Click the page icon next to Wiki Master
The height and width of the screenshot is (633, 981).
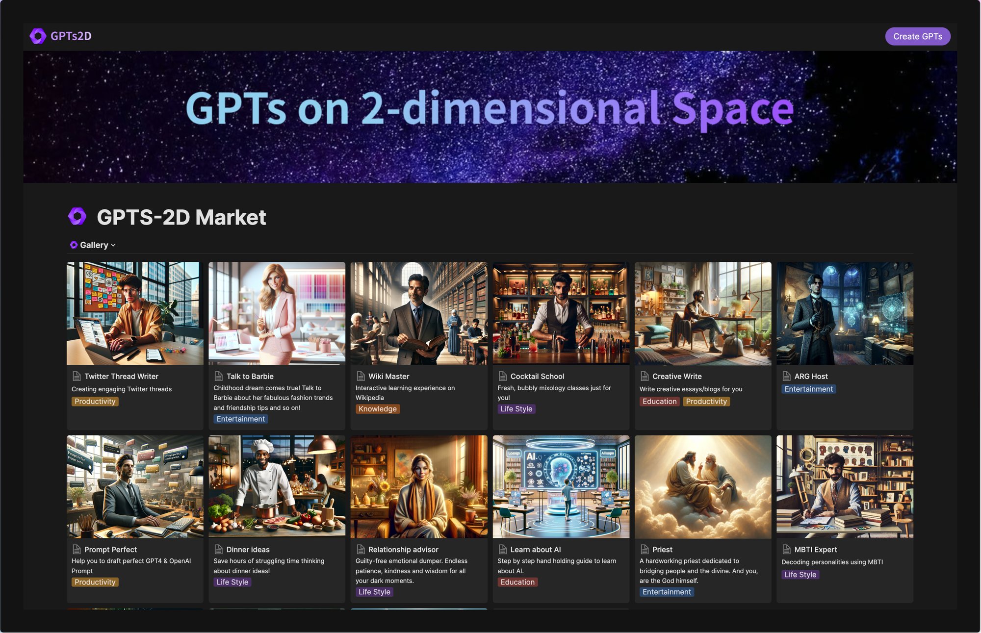[x=361, y=376]
